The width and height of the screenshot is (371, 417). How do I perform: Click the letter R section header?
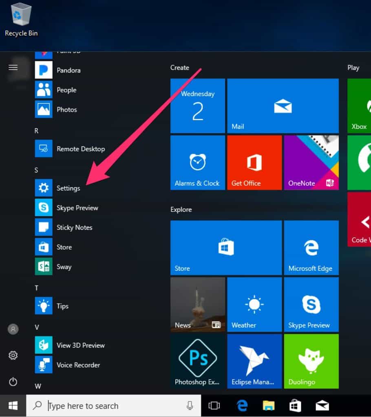[x=36, y=131]
